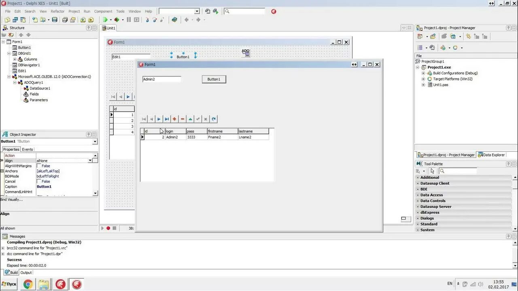The image size is (518, 291).
Task: Switch to the Data Explorer tab
Action: point(491,155)
